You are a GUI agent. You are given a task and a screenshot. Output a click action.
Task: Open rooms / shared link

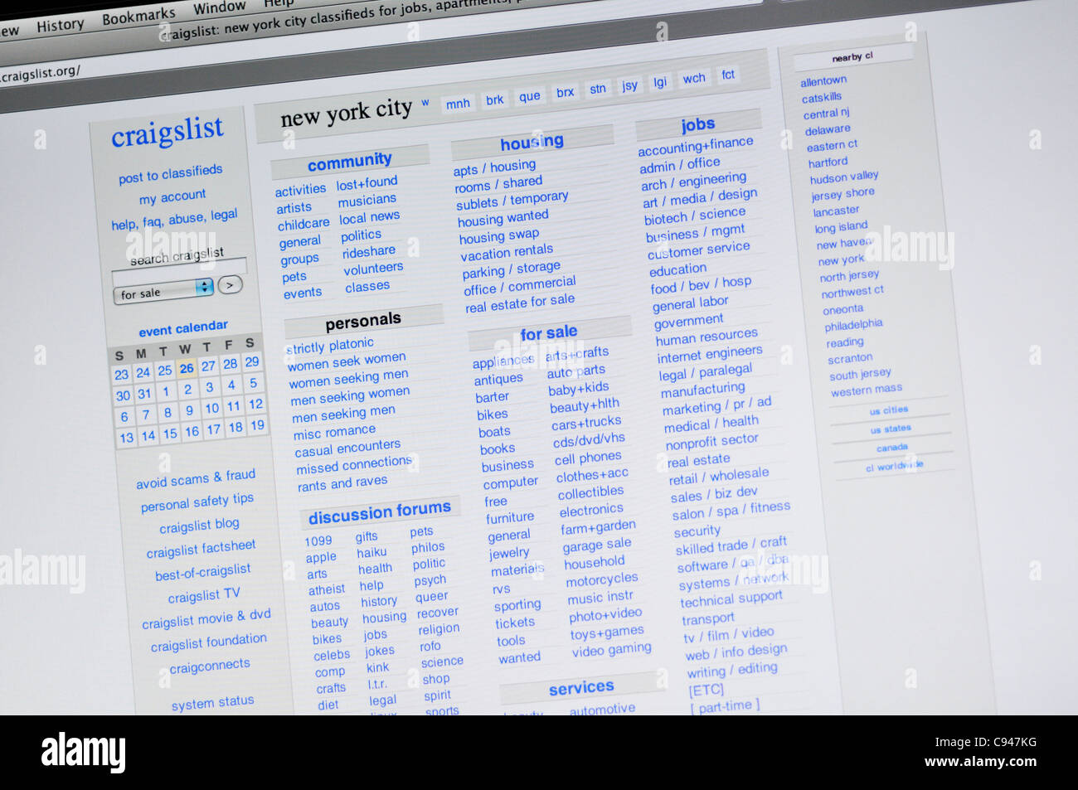(x=498, y=185)
